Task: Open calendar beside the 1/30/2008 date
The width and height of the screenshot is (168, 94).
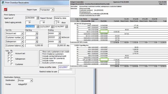Action: pyautogui.click(x=38, y=26)
